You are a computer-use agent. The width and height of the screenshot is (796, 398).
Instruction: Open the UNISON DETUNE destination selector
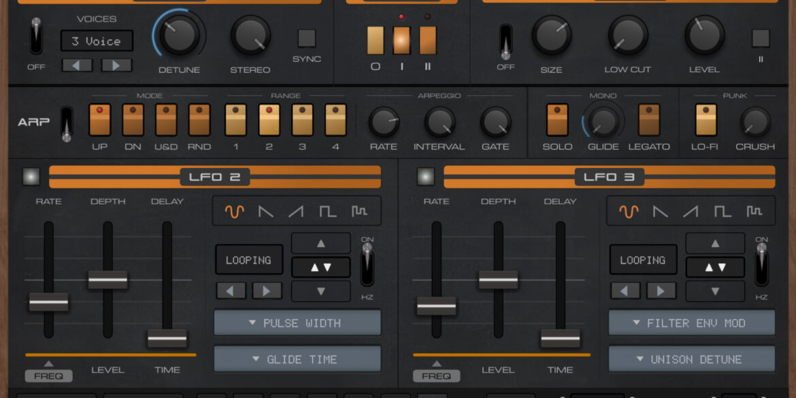[691, 359]
